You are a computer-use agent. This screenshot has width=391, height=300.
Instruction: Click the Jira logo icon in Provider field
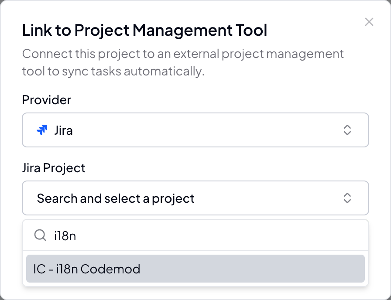pos(42,130)
